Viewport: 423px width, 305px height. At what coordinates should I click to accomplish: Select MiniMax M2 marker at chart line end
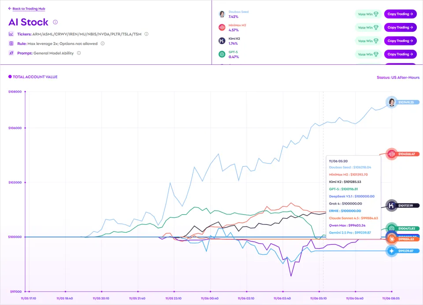pyautogui.click(x=391, y=154)
